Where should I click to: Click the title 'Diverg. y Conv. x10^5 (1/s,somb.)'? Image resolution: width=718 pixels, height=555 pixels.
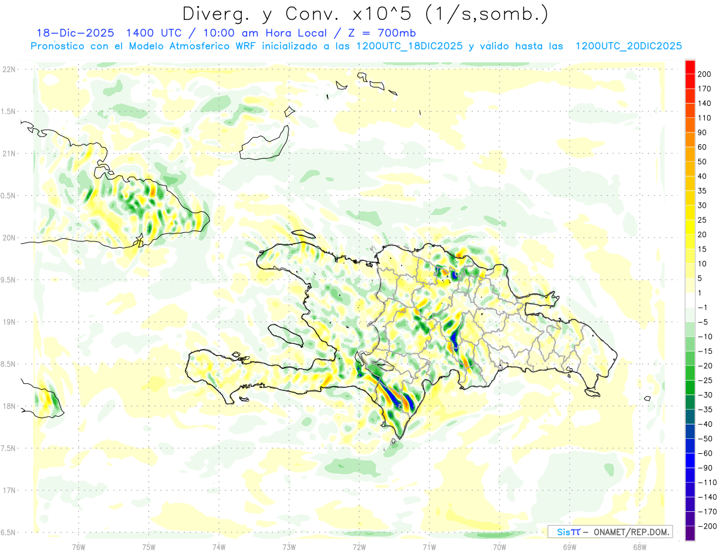(x=365, y=13)
